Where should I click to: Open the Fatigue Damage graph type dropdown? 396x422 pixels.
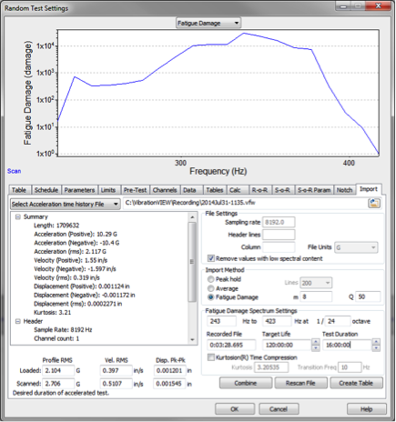(x=208, y=23)
